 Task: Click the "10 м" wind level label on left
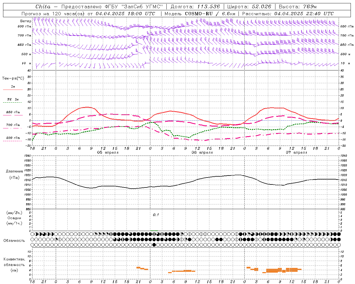tap(27, 63)
